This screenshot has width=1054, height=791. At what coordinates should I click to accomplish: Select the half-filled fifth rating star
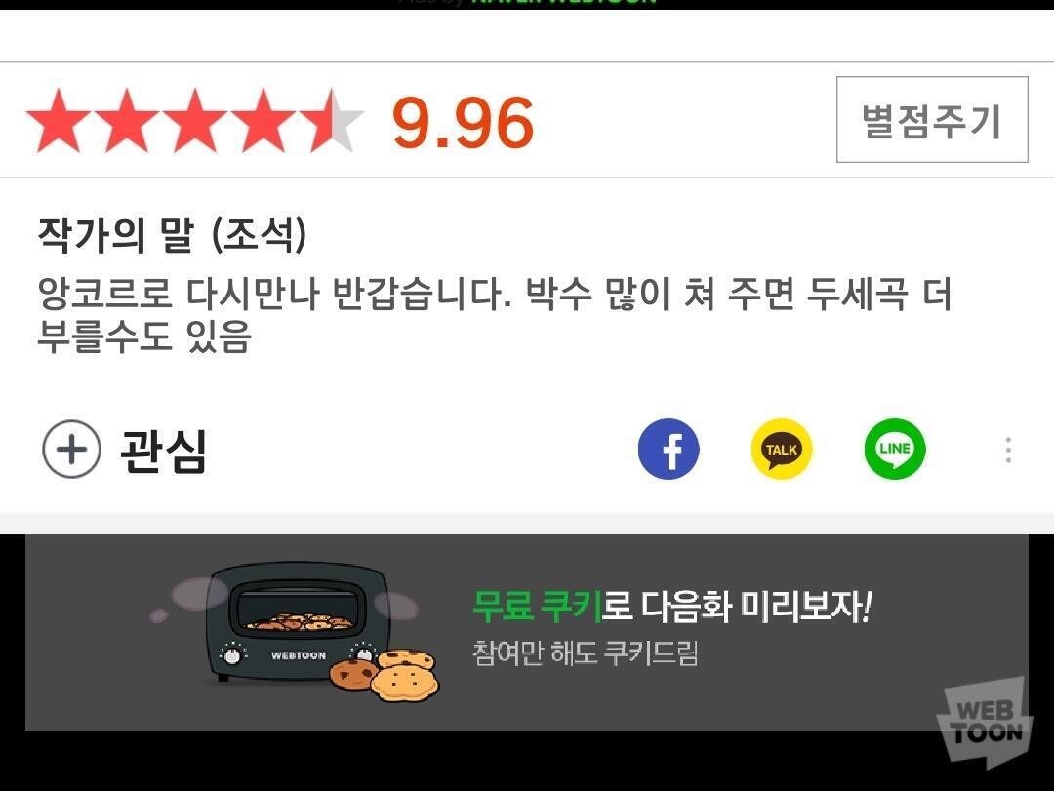coord(331,121)
